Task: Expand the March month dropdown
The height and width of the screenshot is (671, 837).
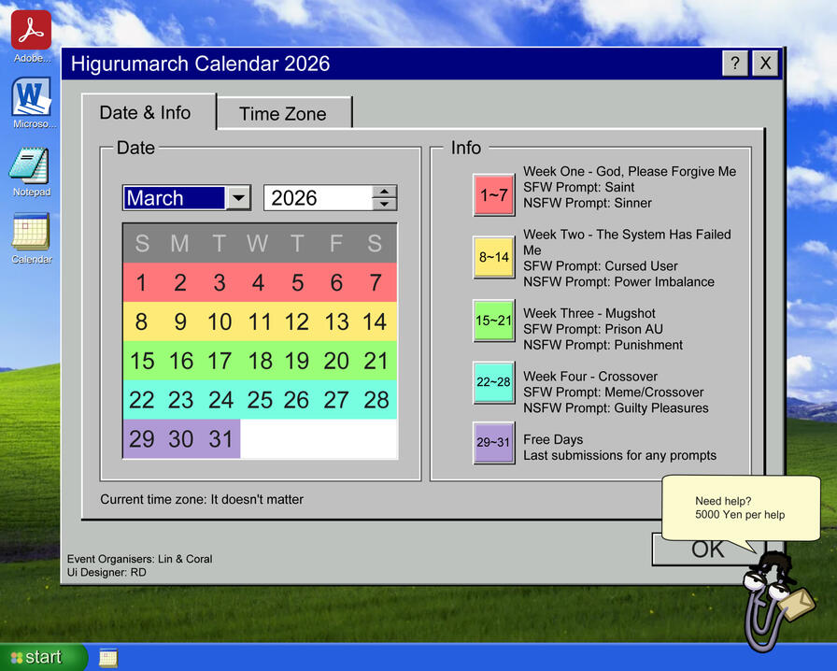Action: tap(238, 198)
